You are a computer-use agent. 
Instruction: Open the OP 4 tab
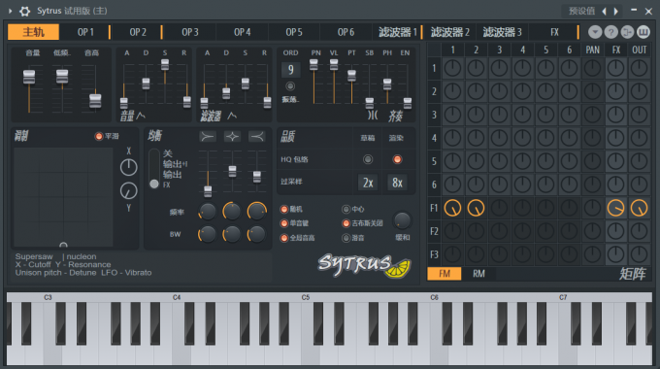[x=242, y=32]
